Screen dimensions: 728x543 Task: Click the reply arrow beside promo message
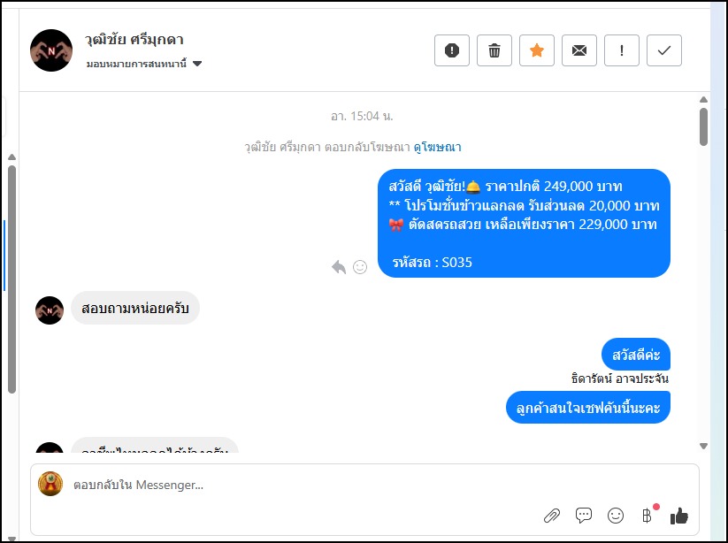(x=339, y=266)
